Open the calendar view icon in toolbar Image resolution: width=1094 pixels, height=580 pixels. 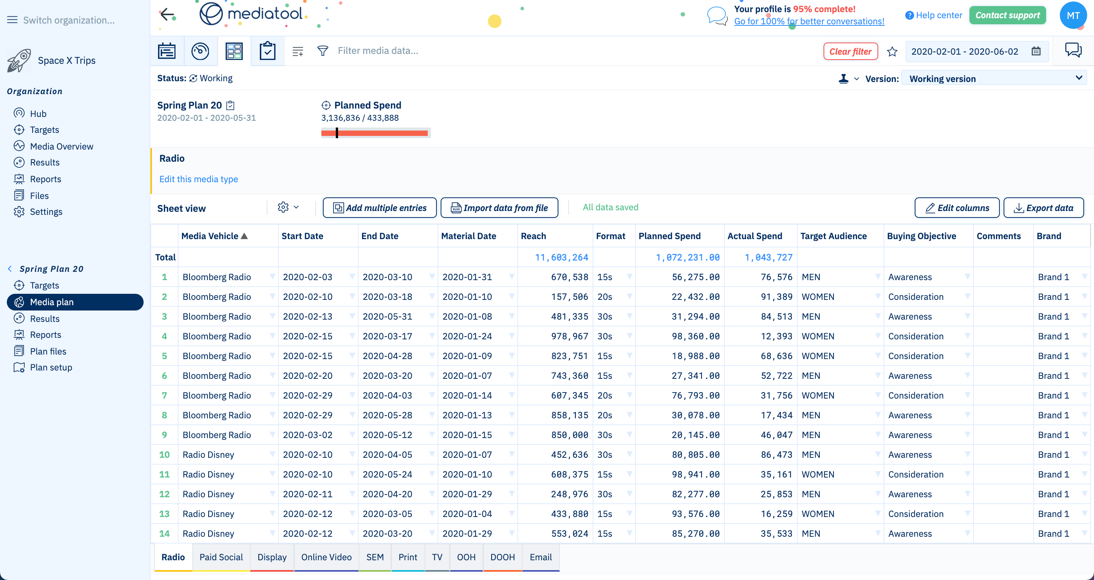click(167, 51)
